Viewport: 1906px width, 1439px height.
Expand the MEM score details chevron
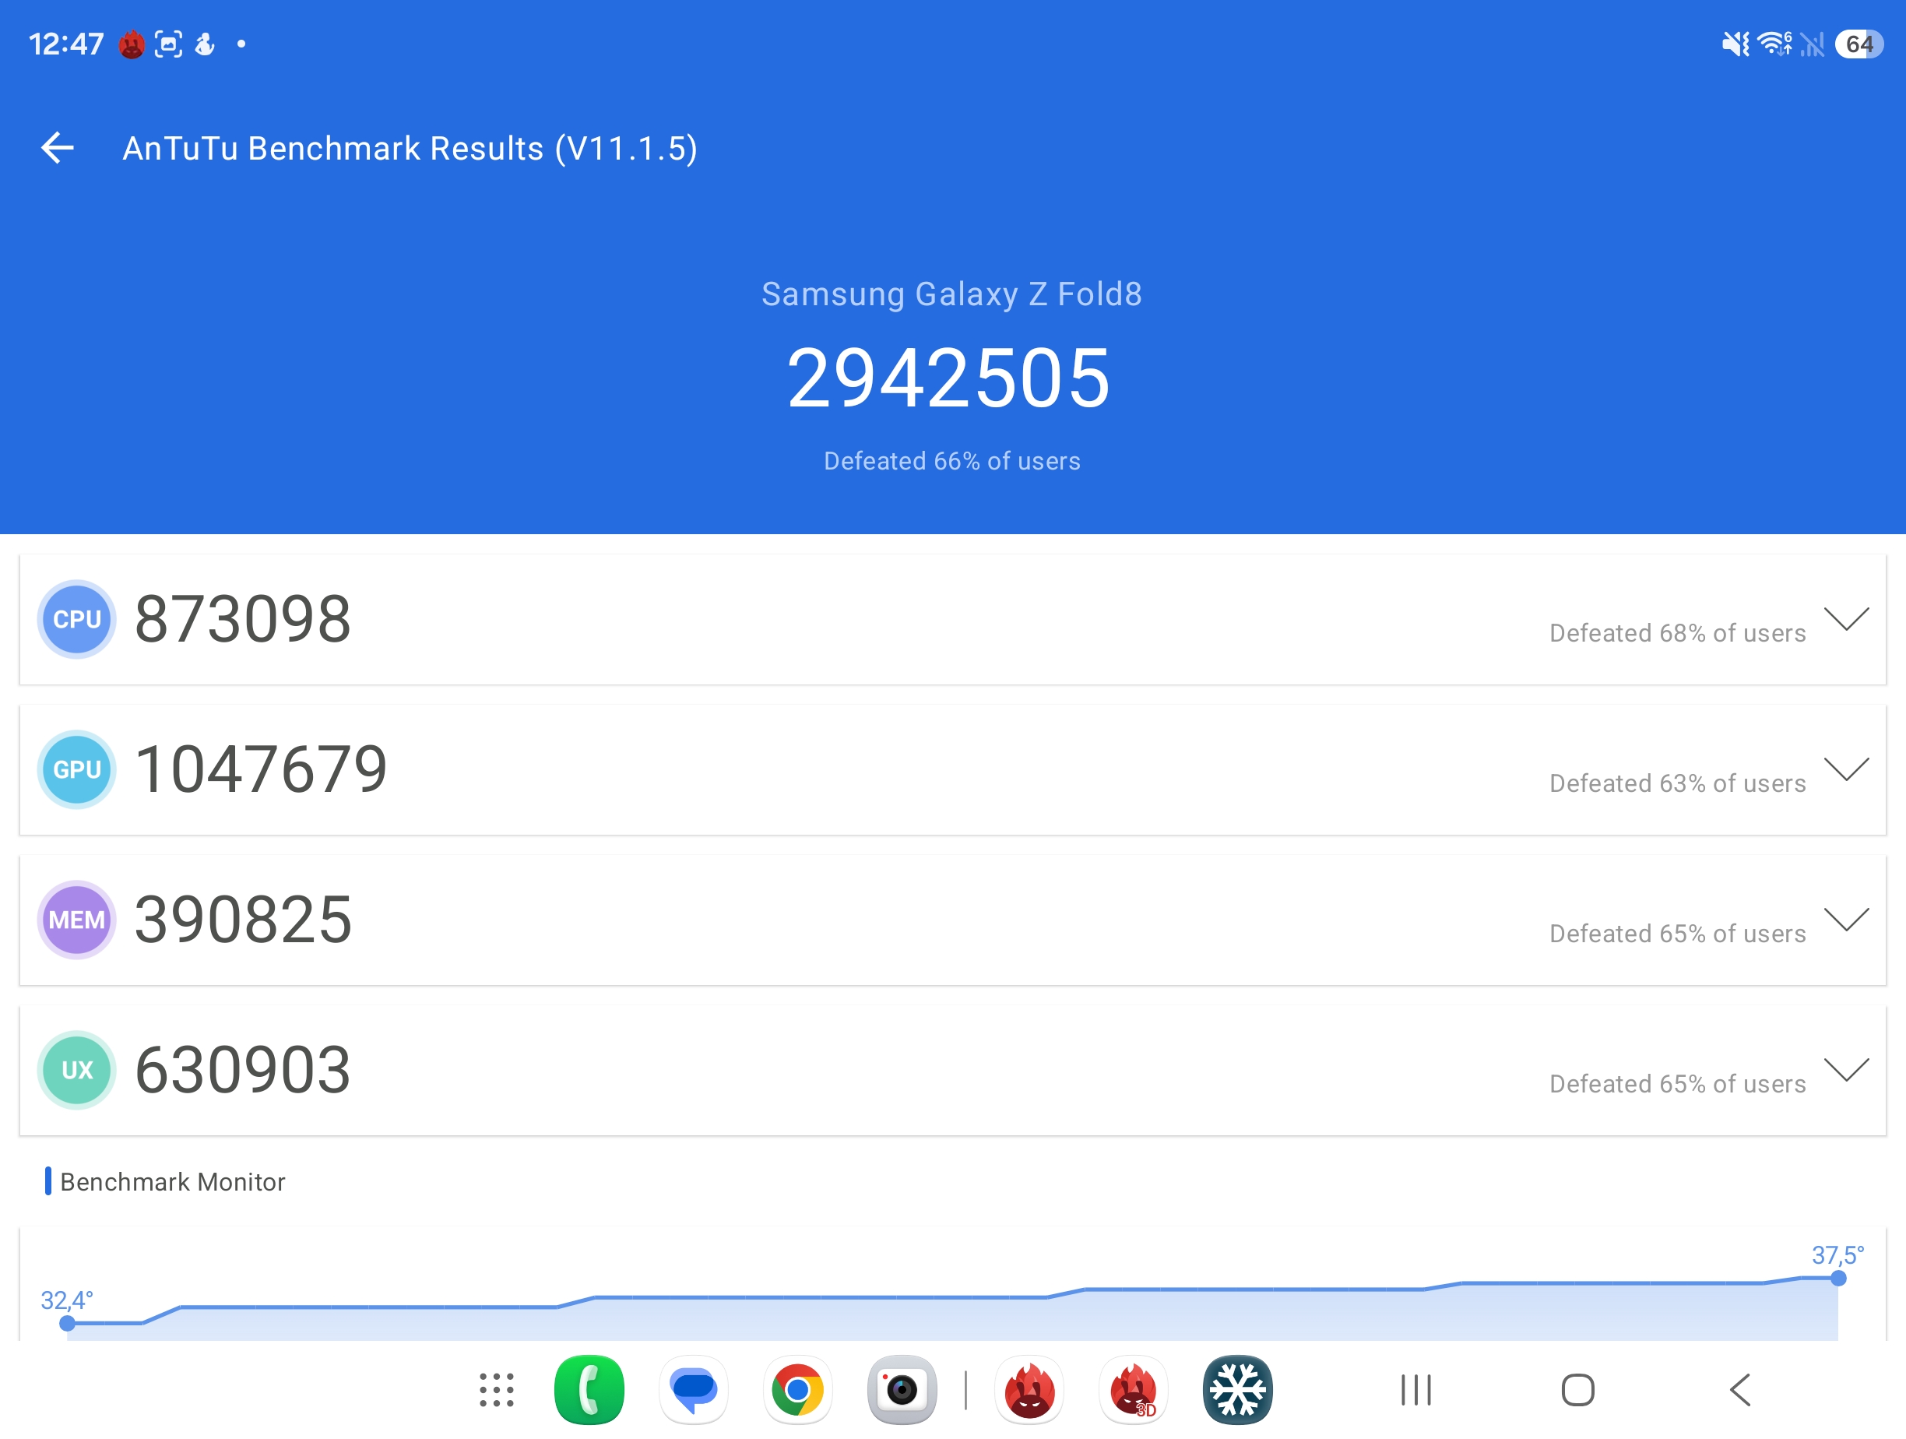coord(1846,919)
